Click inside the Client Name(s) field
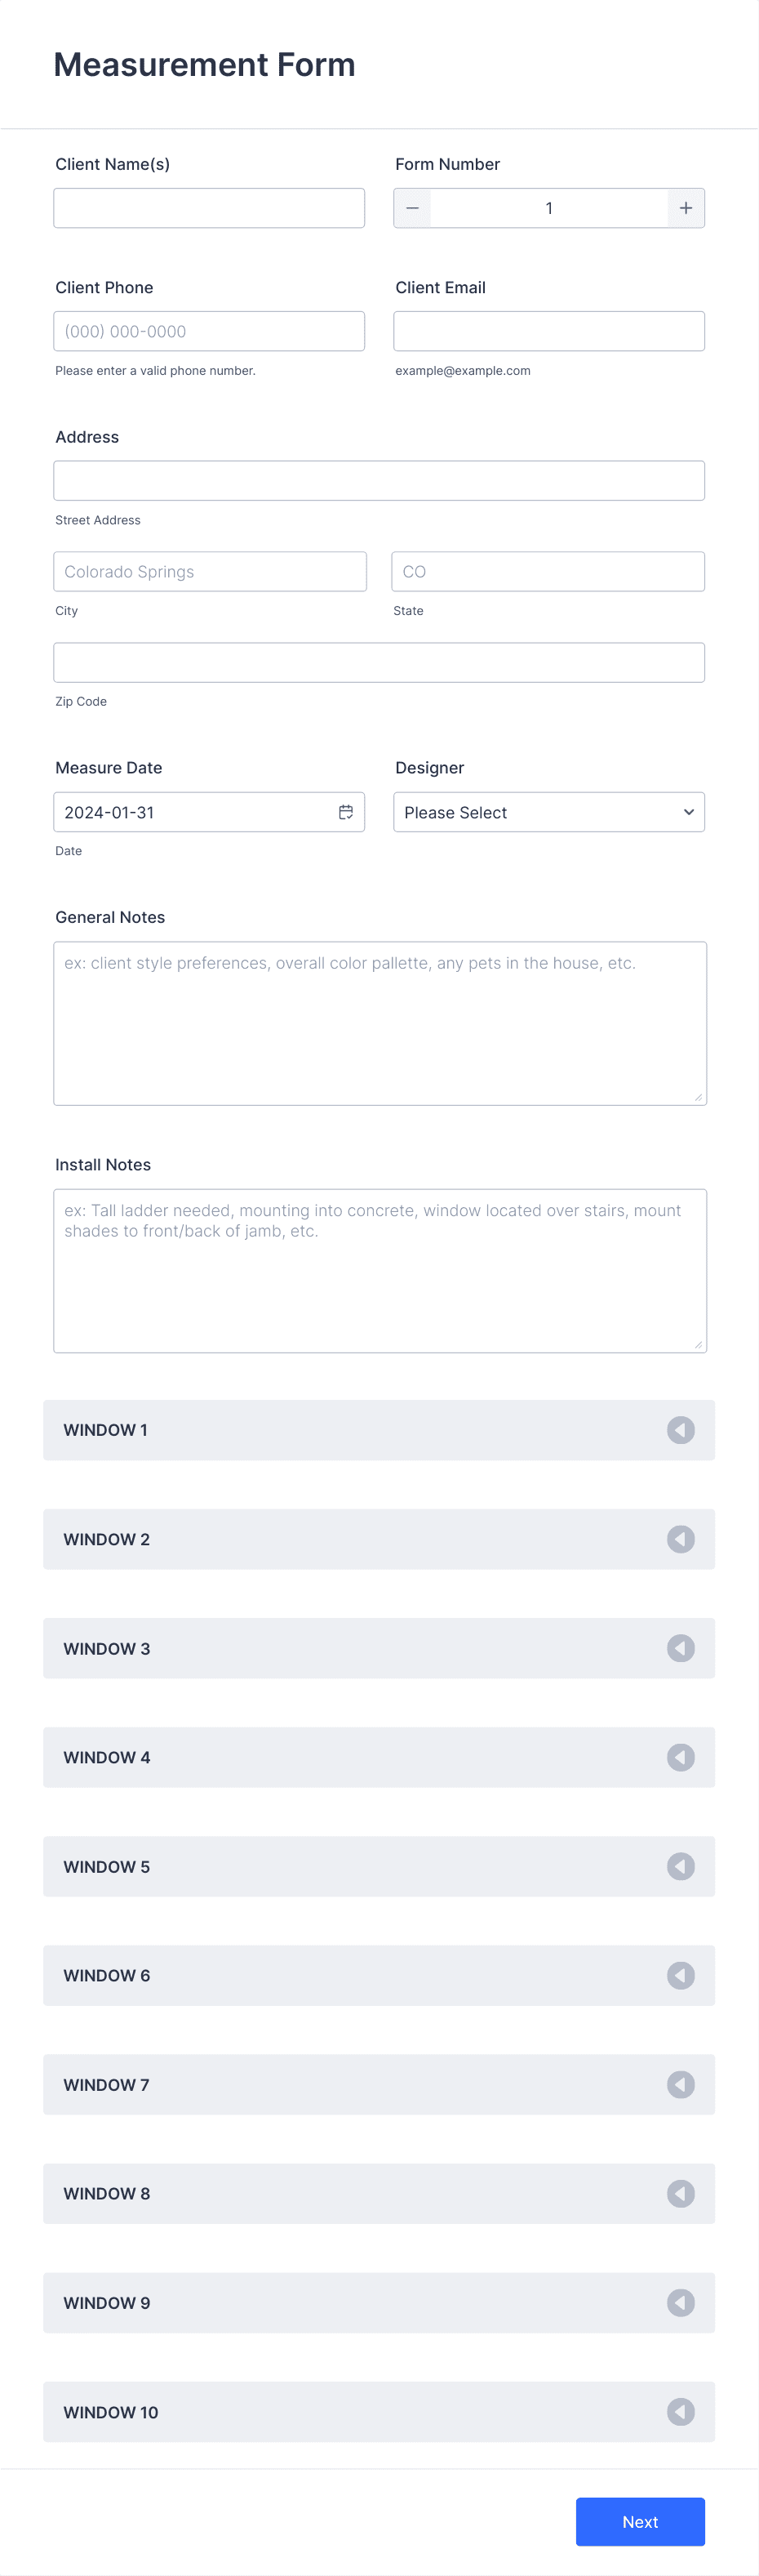This screenshot has width=759, height=2576. click(x=209, y=208)
